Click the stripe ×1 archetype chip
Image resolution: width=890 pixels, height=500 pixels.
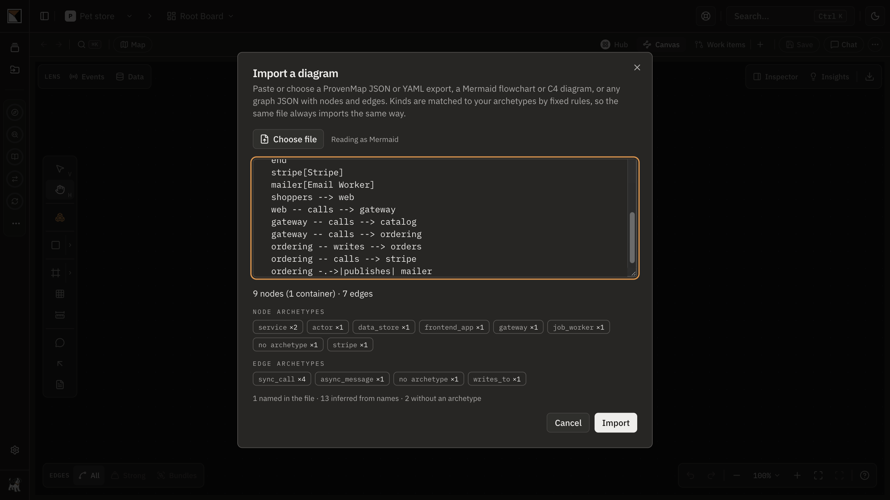tap(350, 345)
